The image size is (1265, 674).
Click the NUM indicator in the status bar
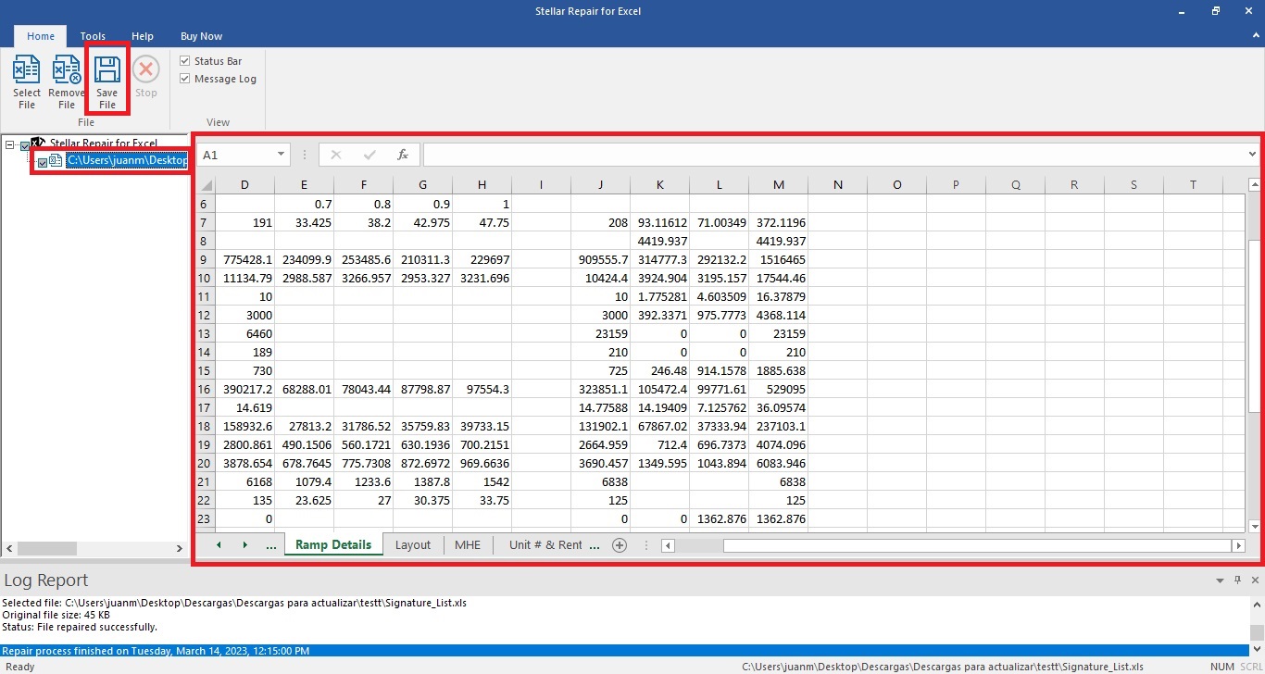coord(1221,667)
